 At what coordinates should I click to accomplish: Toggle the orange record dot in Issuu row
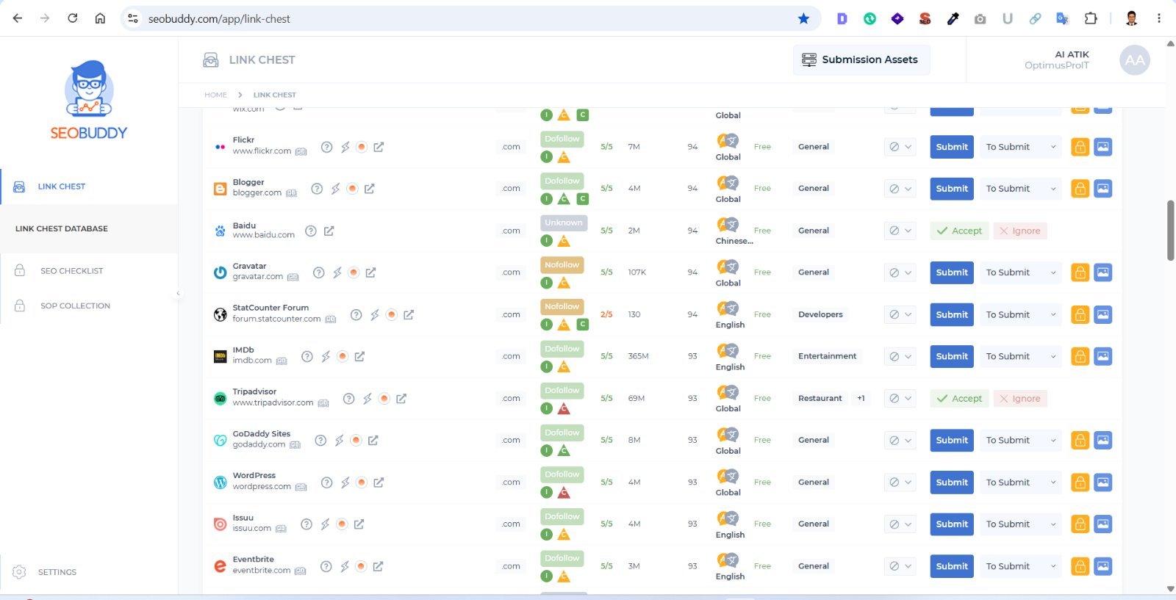pos(342,524)
